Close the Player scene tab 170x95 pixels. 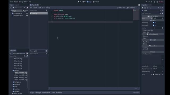point(38,5)
